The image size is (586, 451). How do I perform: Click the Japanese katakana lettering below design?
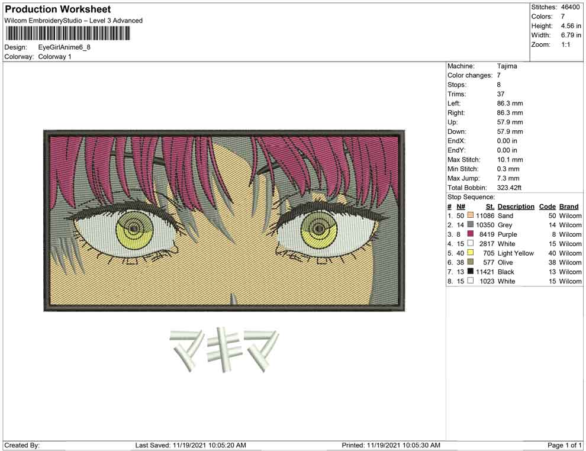(224, 350)
